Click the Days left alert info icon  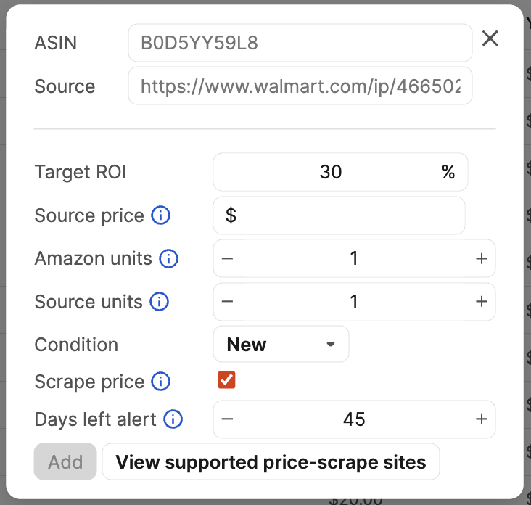pos(173,419)
